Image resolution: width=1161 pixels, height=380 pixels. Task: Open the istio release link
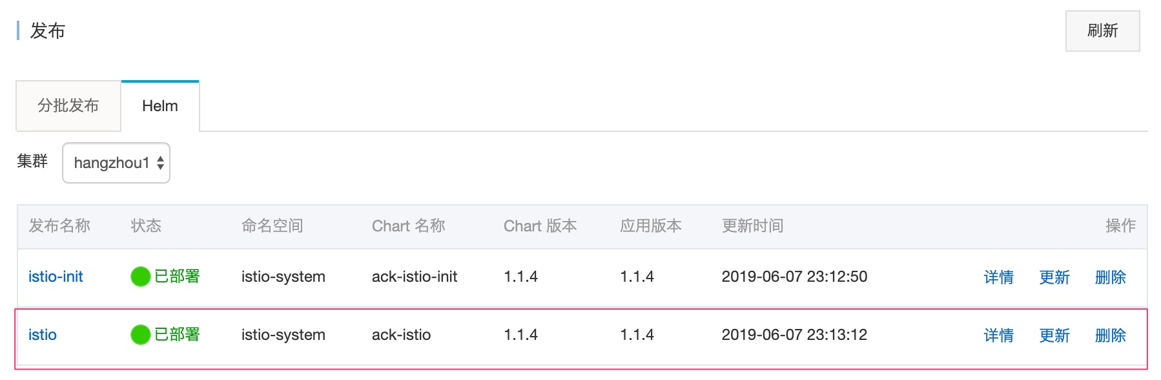click(x=43, y=335)
